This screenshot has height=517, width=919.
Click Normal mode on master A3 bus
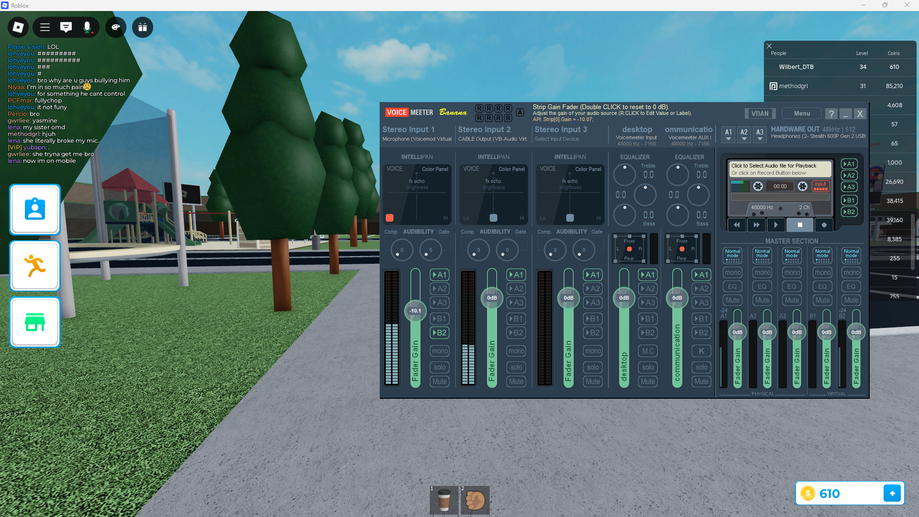coord(792,255)
